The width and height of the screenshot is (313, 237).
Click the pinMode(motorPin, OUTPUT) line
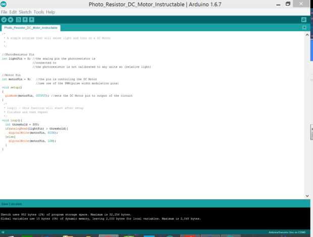[69, 96]
